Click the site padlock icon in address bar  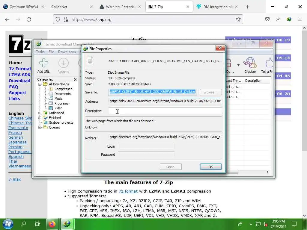pyautogui.click(x=66, y=19)
